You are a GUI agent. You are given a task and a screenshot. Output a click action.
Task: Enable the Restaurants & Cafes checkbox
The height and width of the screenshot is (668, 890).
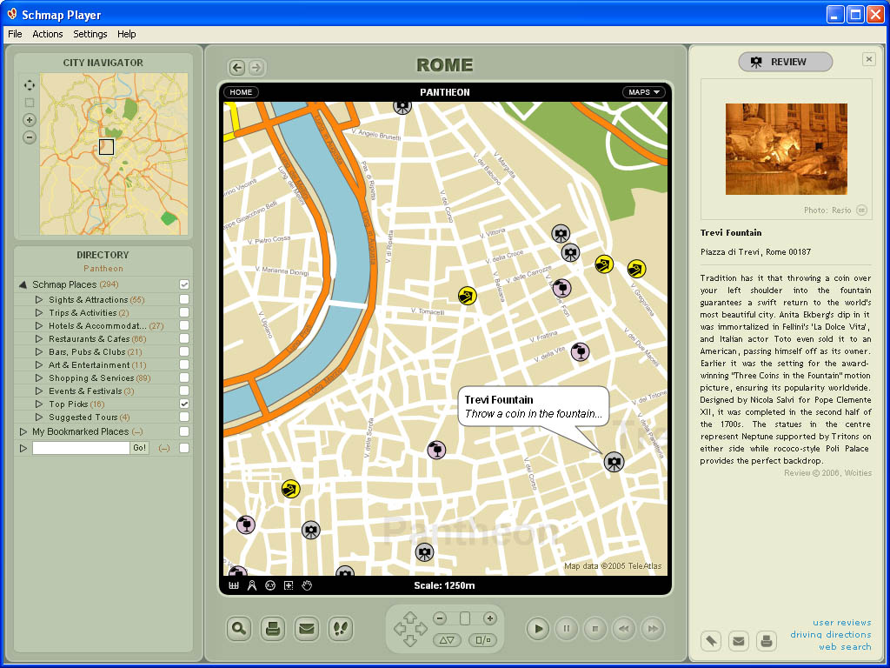pos(184,339)
